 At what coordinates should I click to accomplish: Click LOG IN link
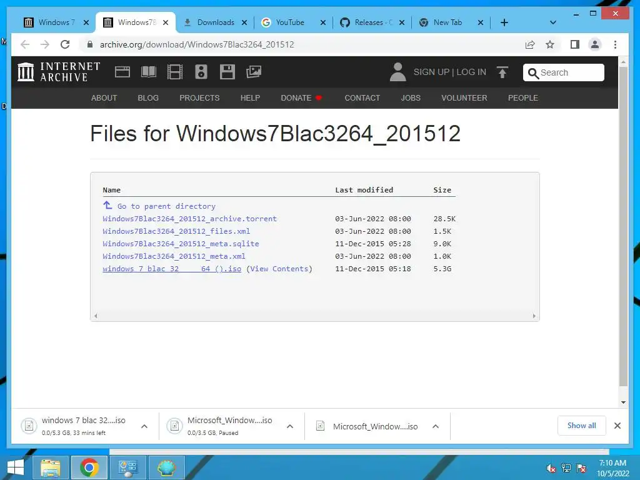(471, 72)
